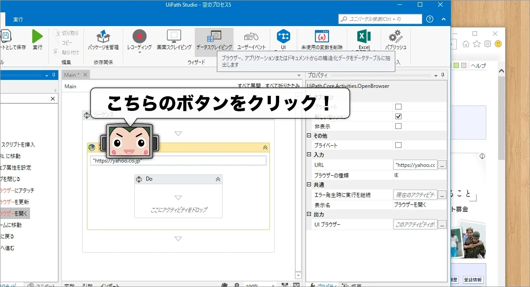This screenshot has height=287, width=530.
Task: Click the overview icon in designer footer
Action: pyautogui.click(x=296, y=285)
